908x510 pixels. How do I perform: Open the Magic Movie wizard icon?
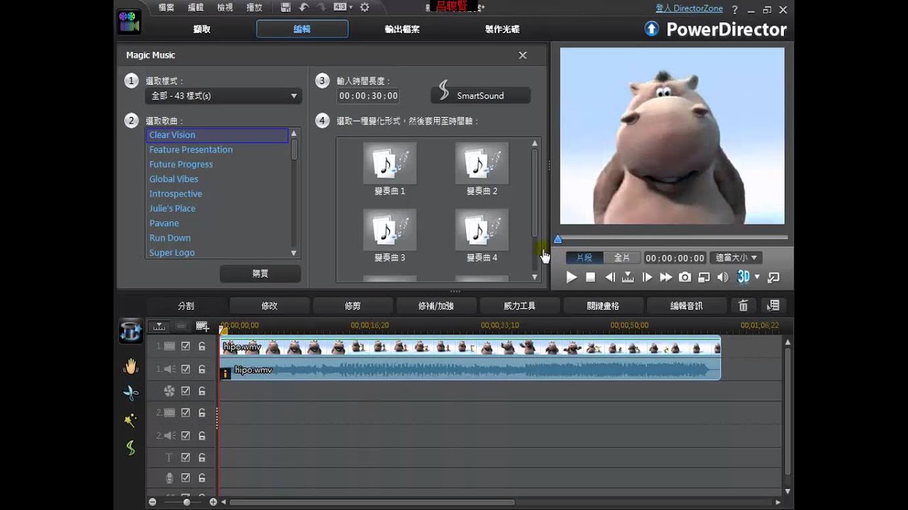(131, 331)
